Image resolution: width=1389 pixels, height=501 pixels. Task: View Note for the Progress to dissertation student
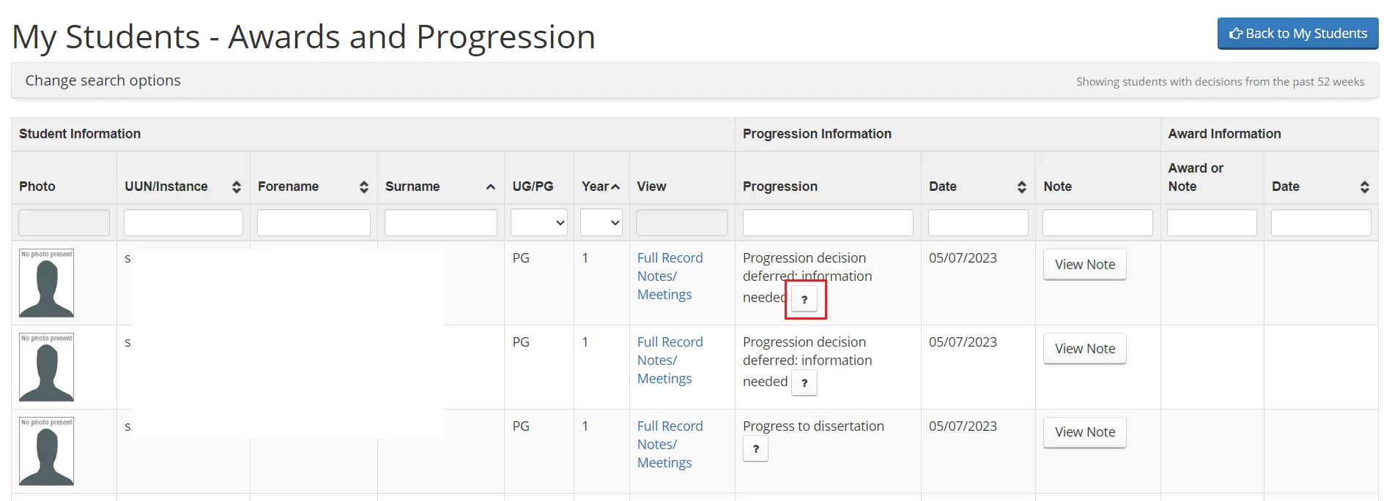coord(1084,432)
